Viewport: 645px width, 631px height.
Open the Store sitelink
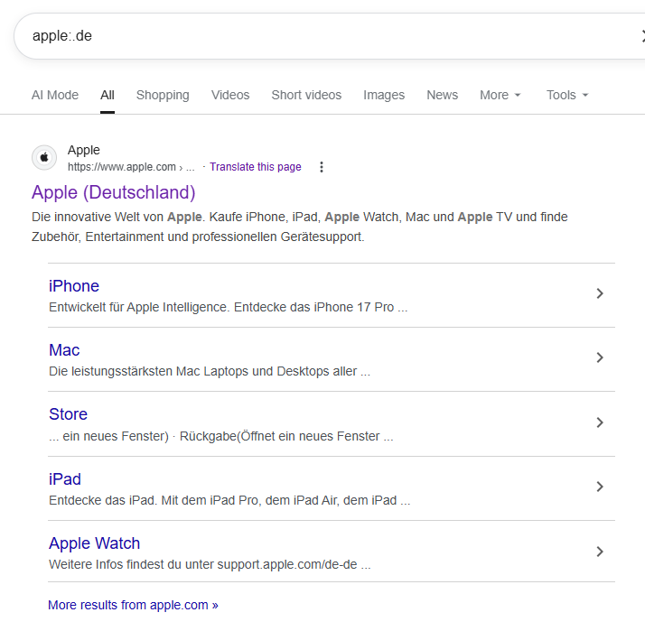pyautogui.click(x=69, y=414)
